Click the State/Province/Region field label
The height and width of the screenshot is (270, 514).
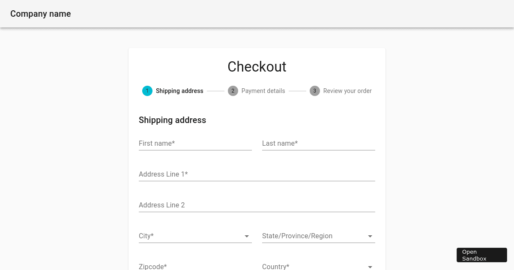pyautogui.click(x=297, y=236)
